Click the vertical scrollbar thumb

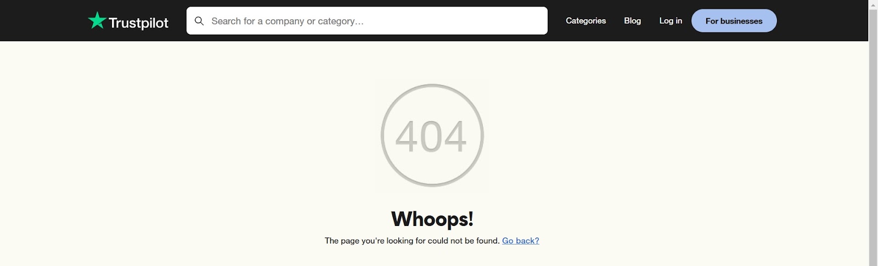(873, 138)
